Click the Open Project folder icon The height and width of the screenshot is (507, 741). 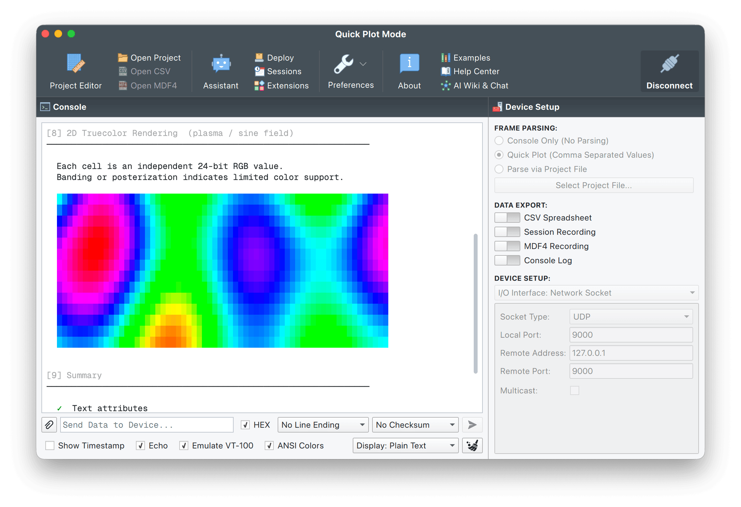[123, 58]
